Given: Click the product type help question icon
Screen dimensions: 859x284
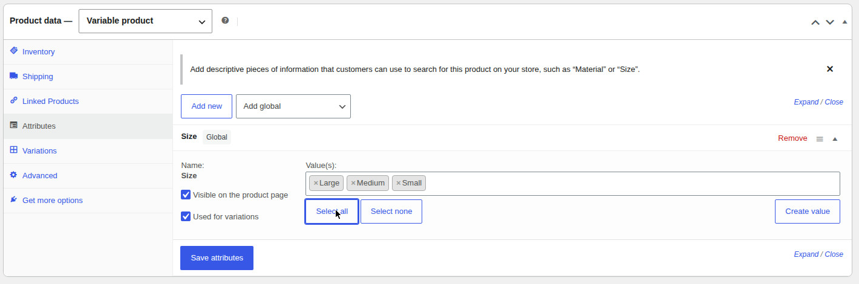Looking at the screenshot, I should coord(225,21).
